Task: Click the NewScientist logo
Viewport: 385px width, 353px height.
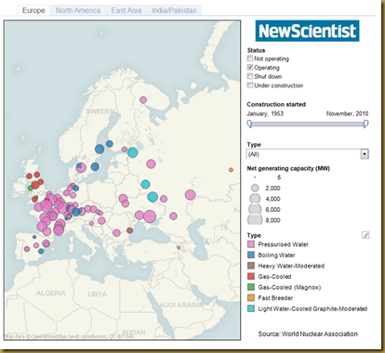Action: click(x=307, y=31)
